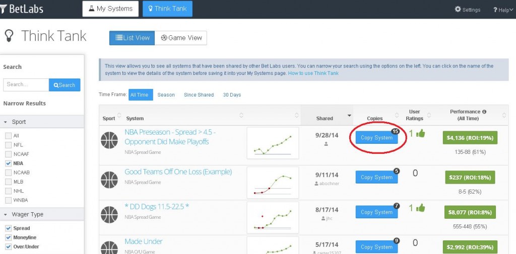This screenshot has width=516, height=254.
Task: Uncheck the Moneyline wager checkbox
Action: 8,237
